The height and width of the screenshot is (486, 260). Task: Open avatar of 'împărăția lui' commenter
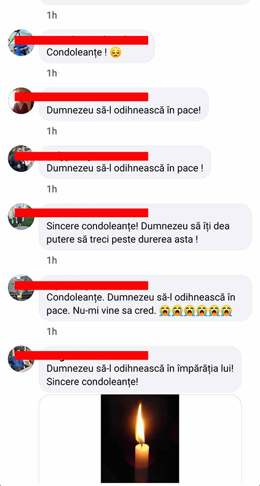(21, 359)
